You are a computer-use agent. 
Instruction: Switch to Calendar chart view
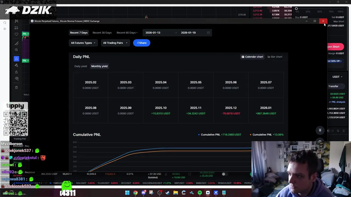pos(252,57)
